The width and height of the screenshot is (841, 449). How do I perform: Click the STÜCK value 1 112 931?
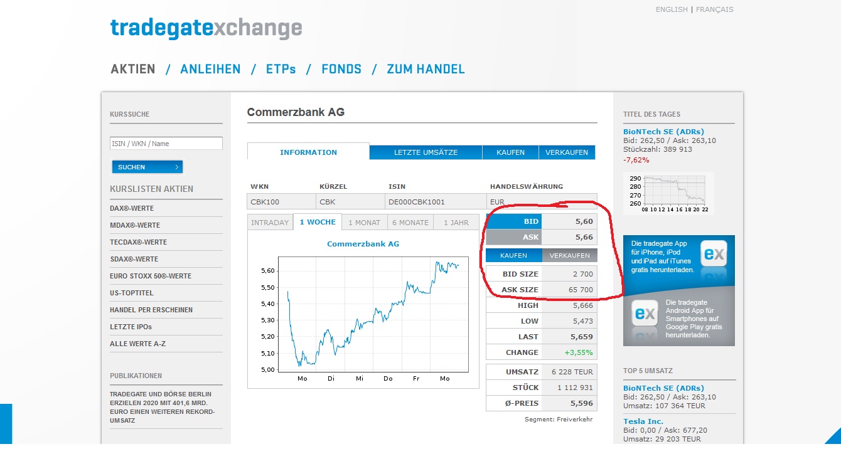pyautogui.click(x=575, y=388)
